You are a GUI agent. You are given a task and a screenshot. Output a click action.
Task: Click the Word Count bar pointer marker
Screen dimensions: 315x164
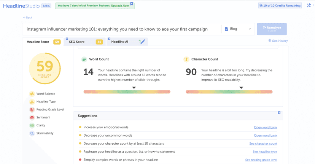pos(134,88)
